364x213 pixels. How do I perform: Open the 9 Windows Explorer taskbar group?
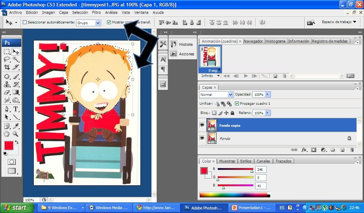coord(61,208)
